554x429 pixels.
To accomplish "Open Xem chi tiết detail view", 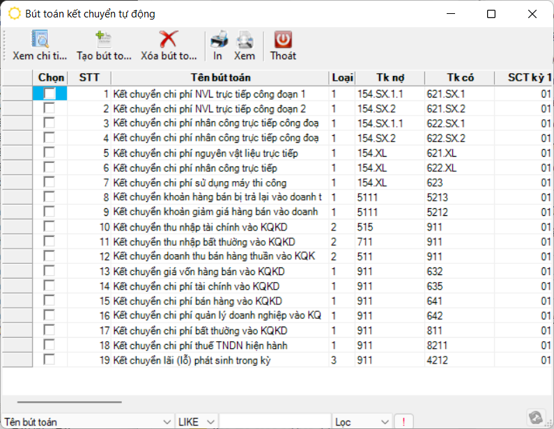I will click(x=40, y=46).
